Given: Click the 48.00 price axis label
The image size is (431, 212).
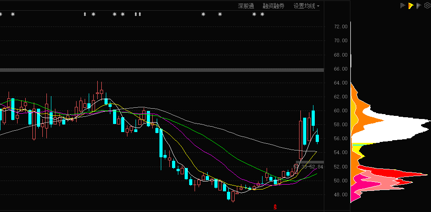Looking at the screenshot, I should [x=341, y=195].
